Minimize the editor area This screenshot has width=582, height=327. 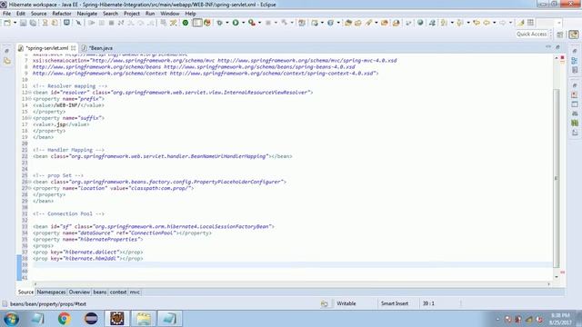pos(548,47)
